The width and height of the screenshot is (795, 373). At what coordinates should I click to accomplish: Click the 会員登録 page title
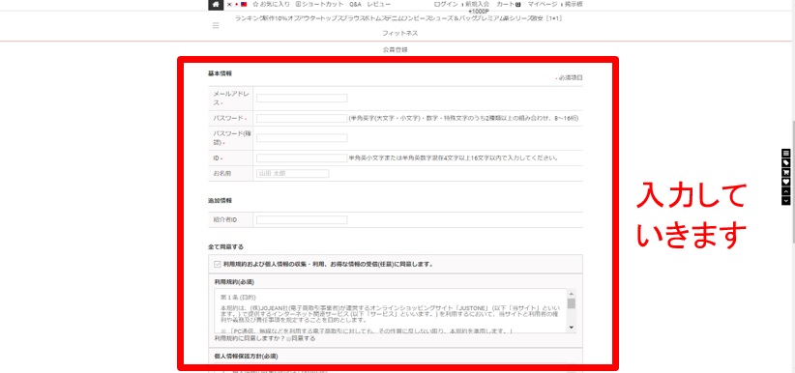[x=396, y=49]
